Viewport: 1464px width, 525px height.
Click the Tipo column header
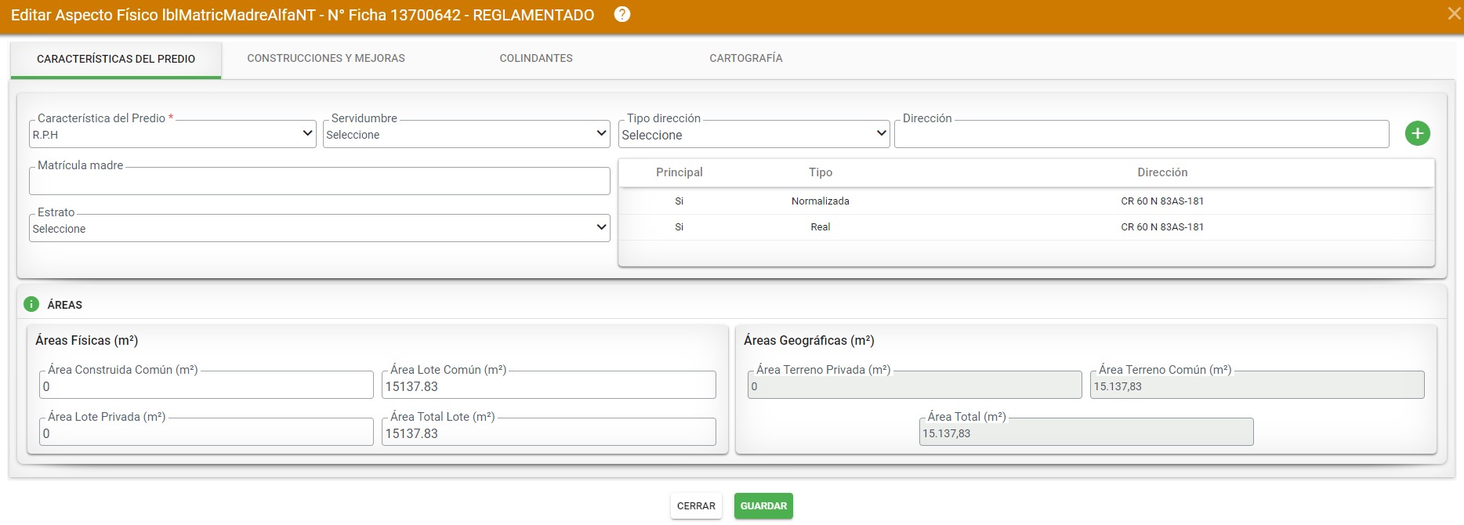click(821, 172)
